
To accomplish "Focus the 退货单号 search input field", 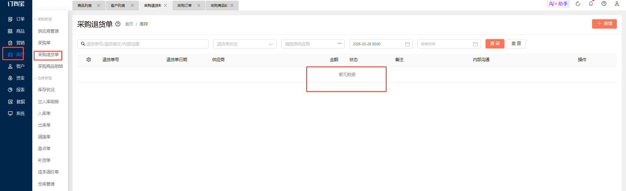I will 143,44.
